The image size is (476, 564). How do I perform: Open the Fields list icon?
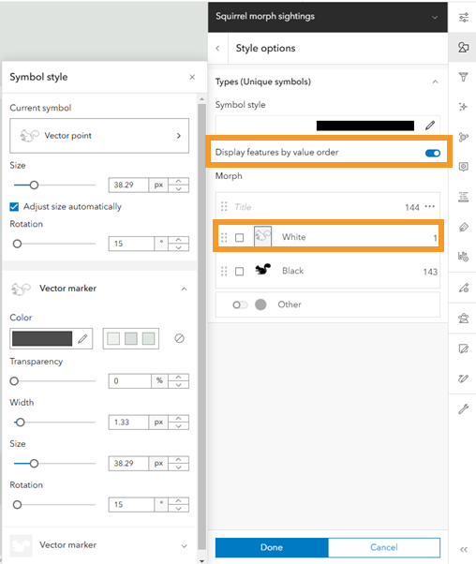(x=464, y=197)
